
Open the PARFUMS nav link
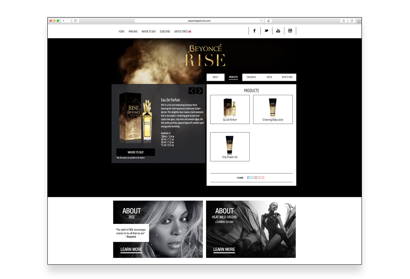(x=133, y=31)
